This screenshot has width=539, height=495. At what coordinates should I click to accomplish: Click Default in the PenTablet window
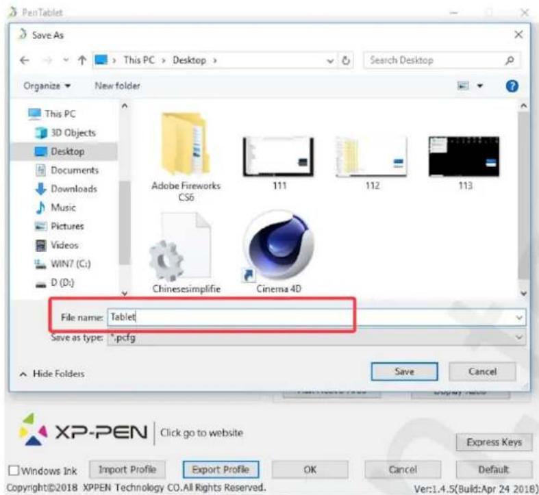point(494,470)
